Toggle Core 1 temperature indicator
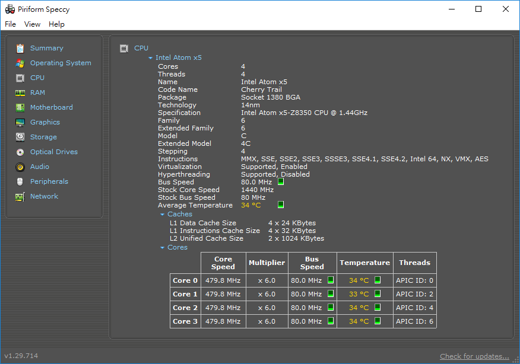The width and height of the screenshot is (520, 364). point(378,294)
